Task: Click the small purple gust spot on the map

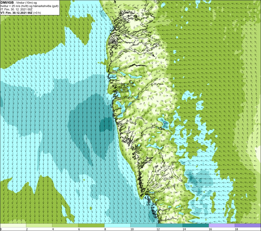Action: (x=165, y=122)
